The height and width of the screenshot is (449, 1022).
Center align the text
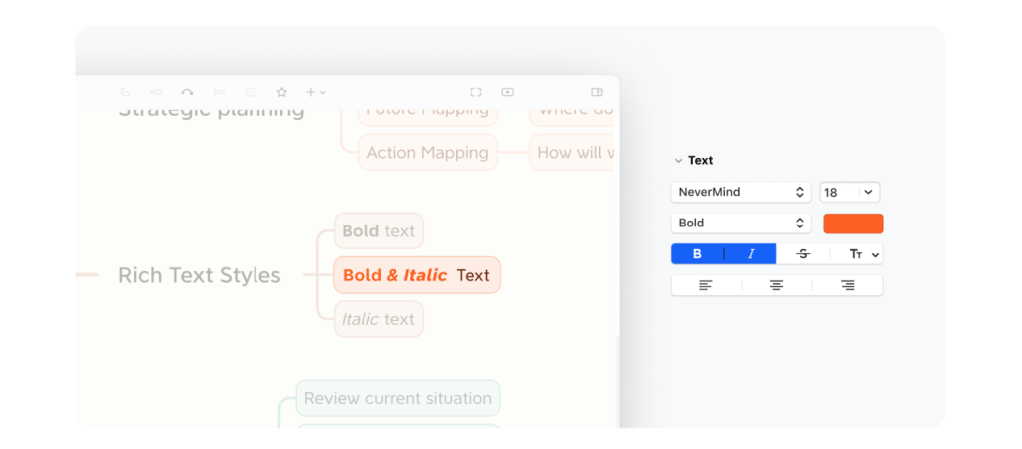point(776,285)
